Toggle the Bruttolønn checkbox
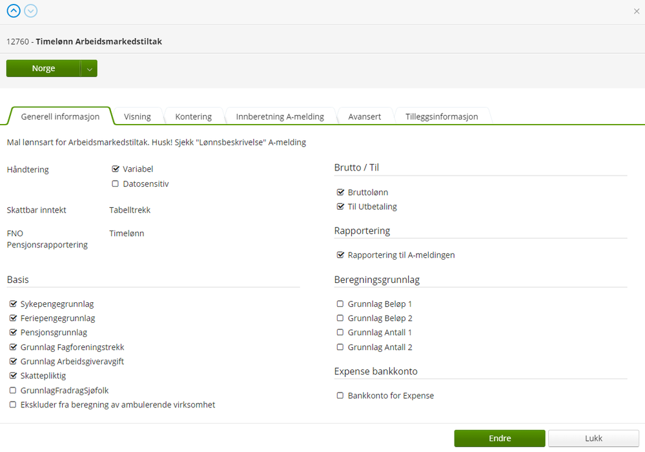 pyautogui.click(x=340, y=192)
